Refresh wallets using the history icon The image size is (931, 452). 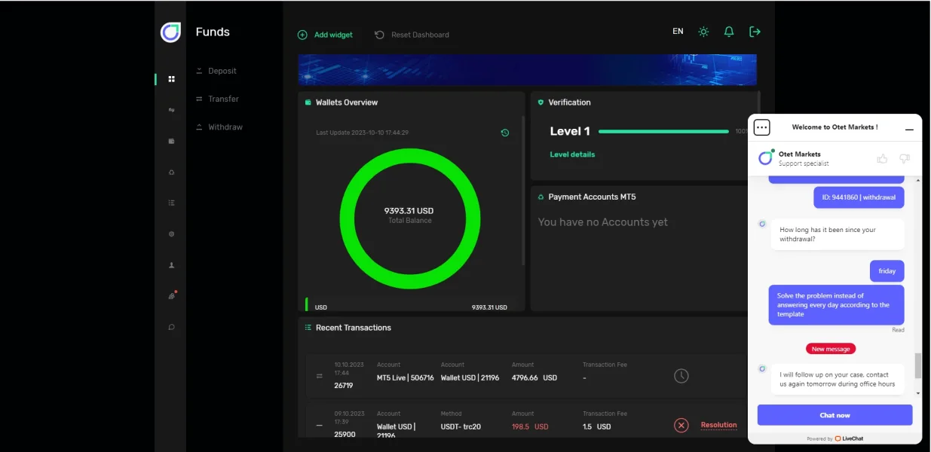tap(505, 133)
